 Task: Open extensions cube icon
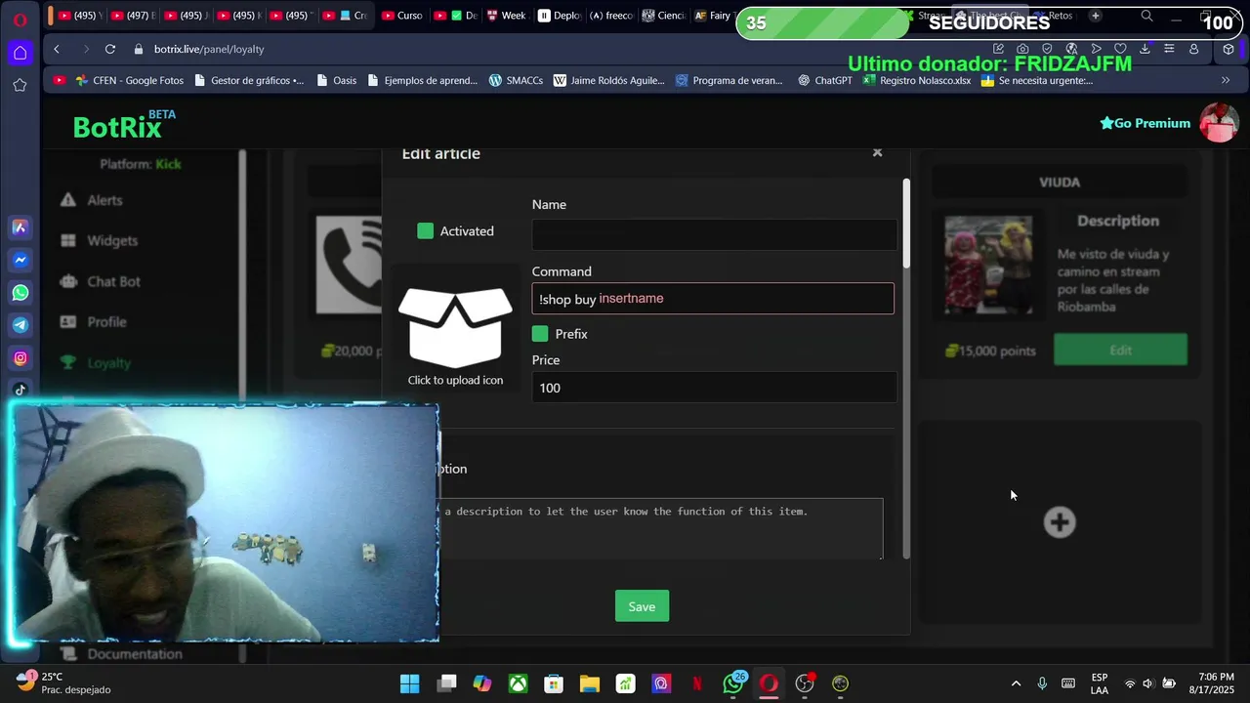(1229, 49)
